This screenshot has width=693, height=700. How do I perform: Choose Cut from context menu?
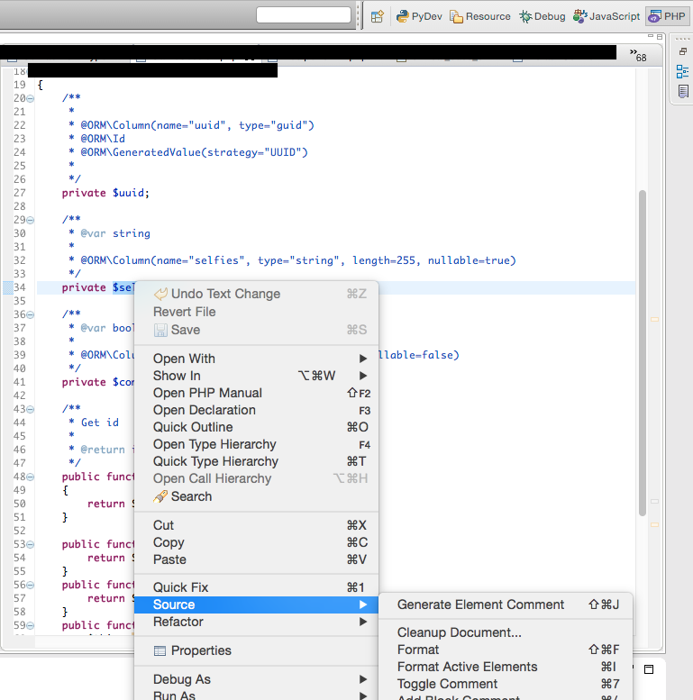[x=256, y=525]
